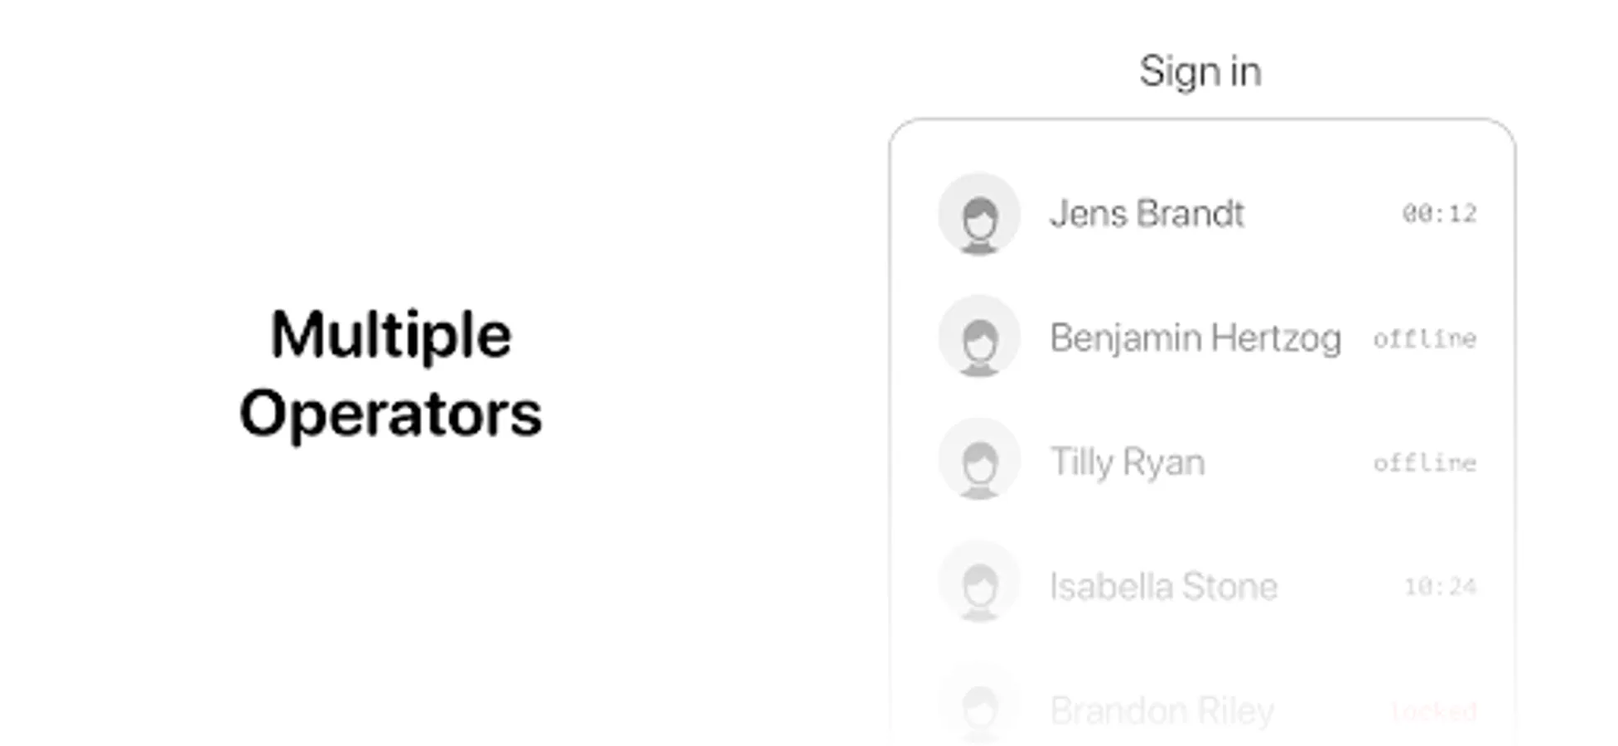Click the empty gap between Tilly Ryan and offline

pyautogui.click(x=1288, y=462)
